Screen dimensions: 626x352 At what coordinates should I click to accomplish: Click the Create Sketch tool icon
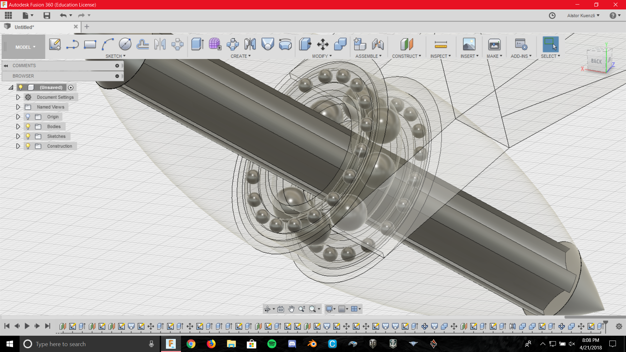click(x=55, y=44)
